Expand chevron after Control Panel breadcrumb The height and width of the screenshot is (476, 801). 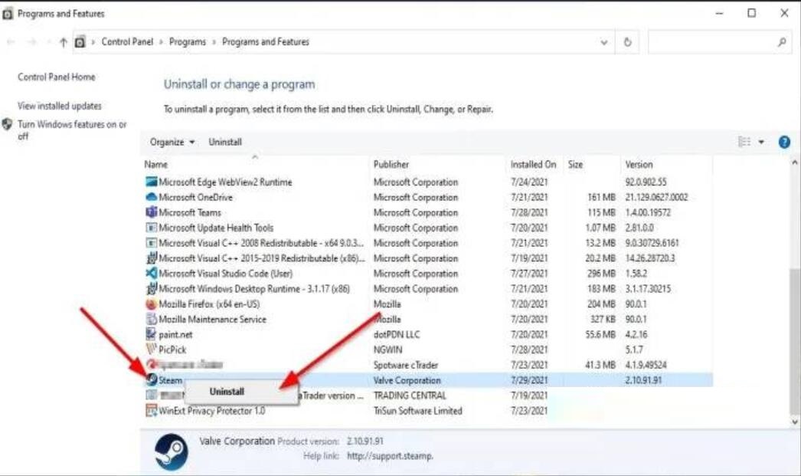(x=161, y=42)
